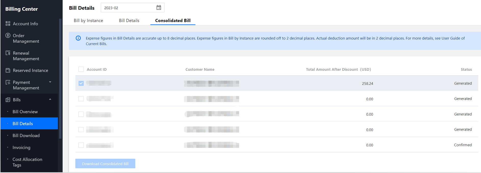Click the Reserved Instance icon
Screen dimensions: 481x173
click(x=8, y=70)
